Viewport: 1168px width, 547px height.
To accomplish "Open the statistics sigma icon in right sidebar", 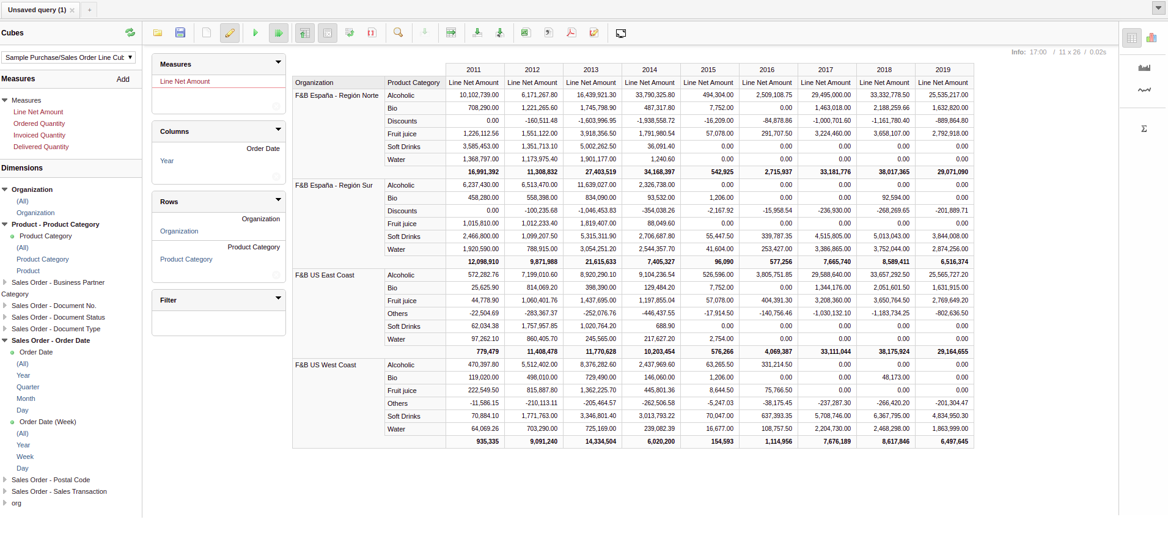I will 1144,129.
